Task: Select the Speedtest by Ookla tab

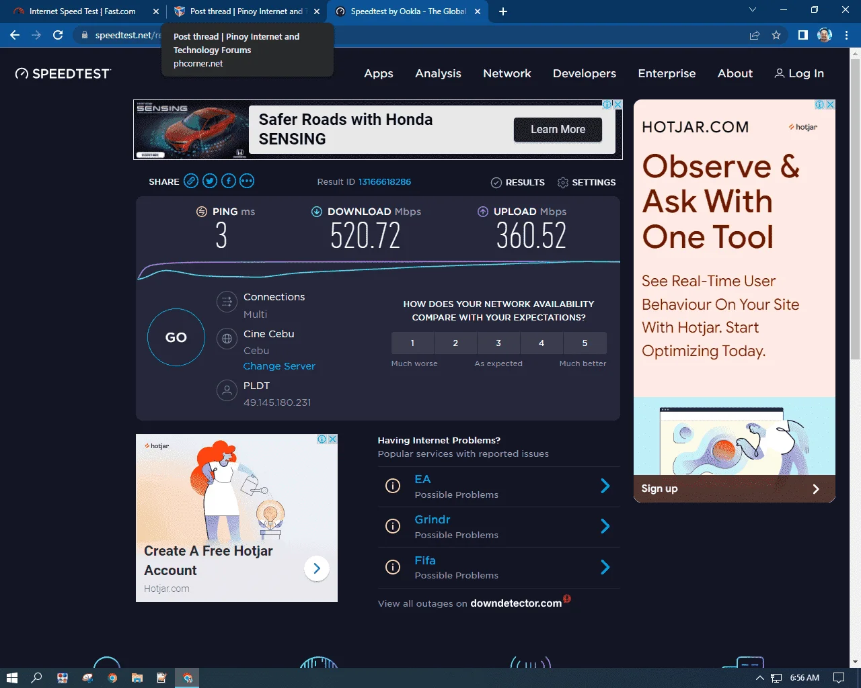Action: (408, 11)
